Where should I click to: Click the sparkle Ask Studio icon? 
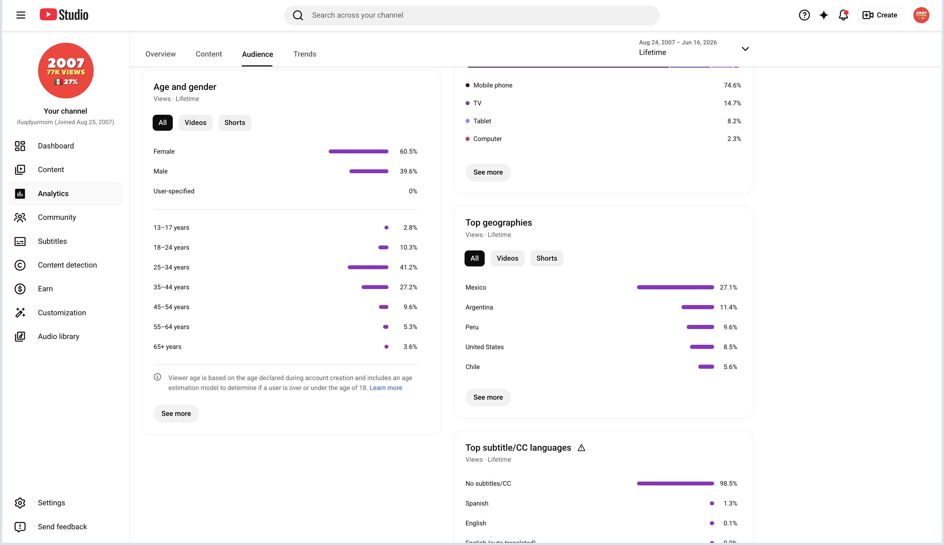[x=824, y=15]
